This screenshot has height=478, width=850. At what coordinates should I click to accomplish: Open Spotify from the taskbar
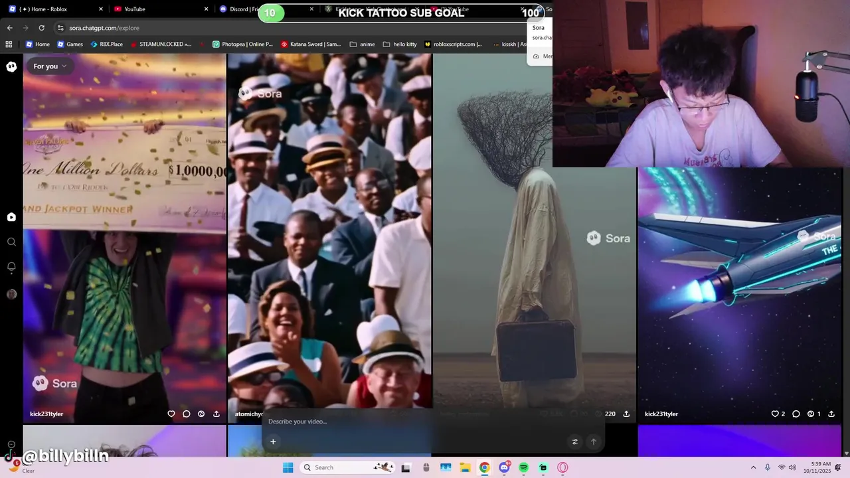tap(524, 467)
